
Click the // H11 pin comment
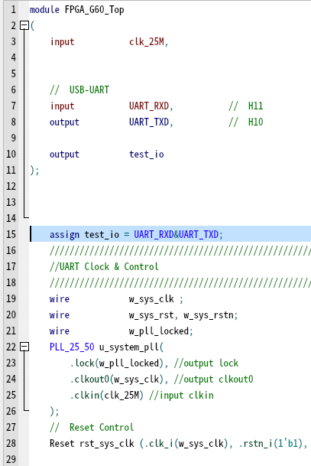tap(246, 106)
